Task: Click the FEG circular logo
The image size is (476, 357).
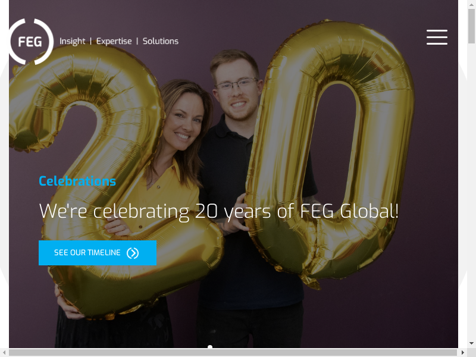Action: [31, 42]
